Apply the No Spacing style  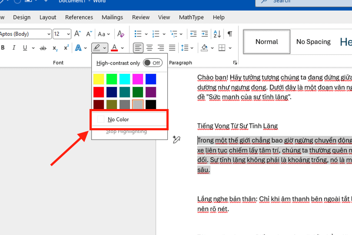coord(313,42)
